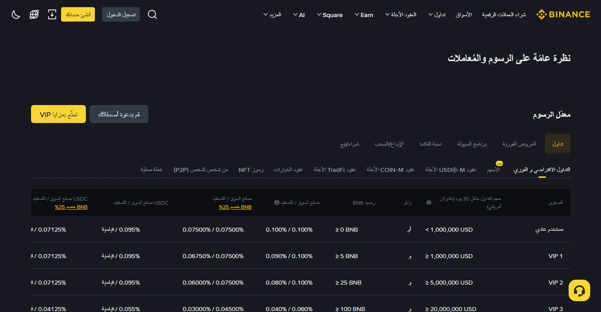The width and height of the screenshot is (601, 312).
Task: Click the '≥ 100 BNB' balance cell
Action: click(350, 309)
